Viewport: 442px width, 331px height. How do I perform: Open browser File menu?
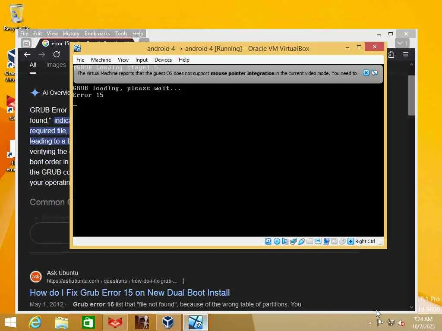[x=24, y=34]
